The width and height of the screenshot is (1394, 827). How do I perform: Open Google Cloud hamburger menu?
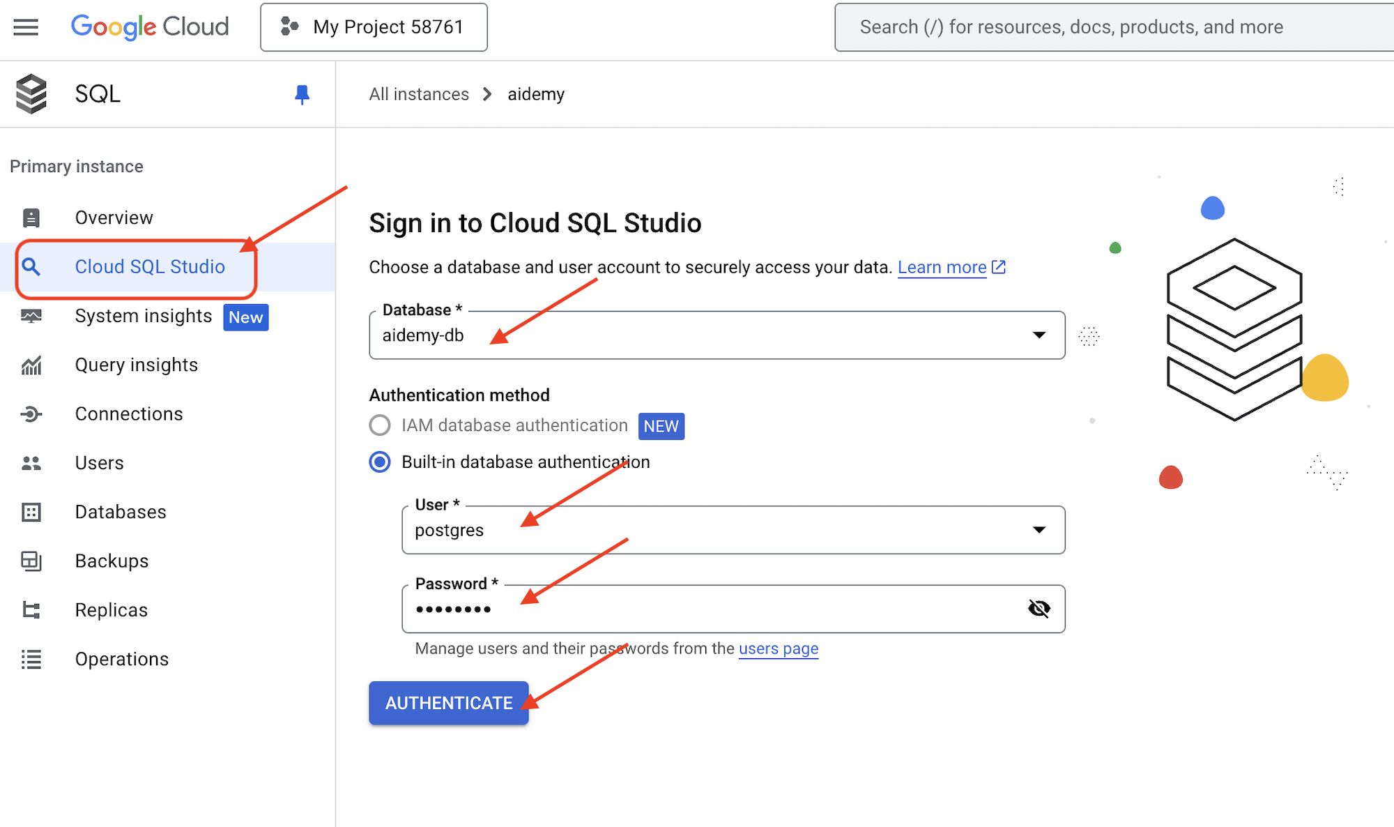coord(26,26)
